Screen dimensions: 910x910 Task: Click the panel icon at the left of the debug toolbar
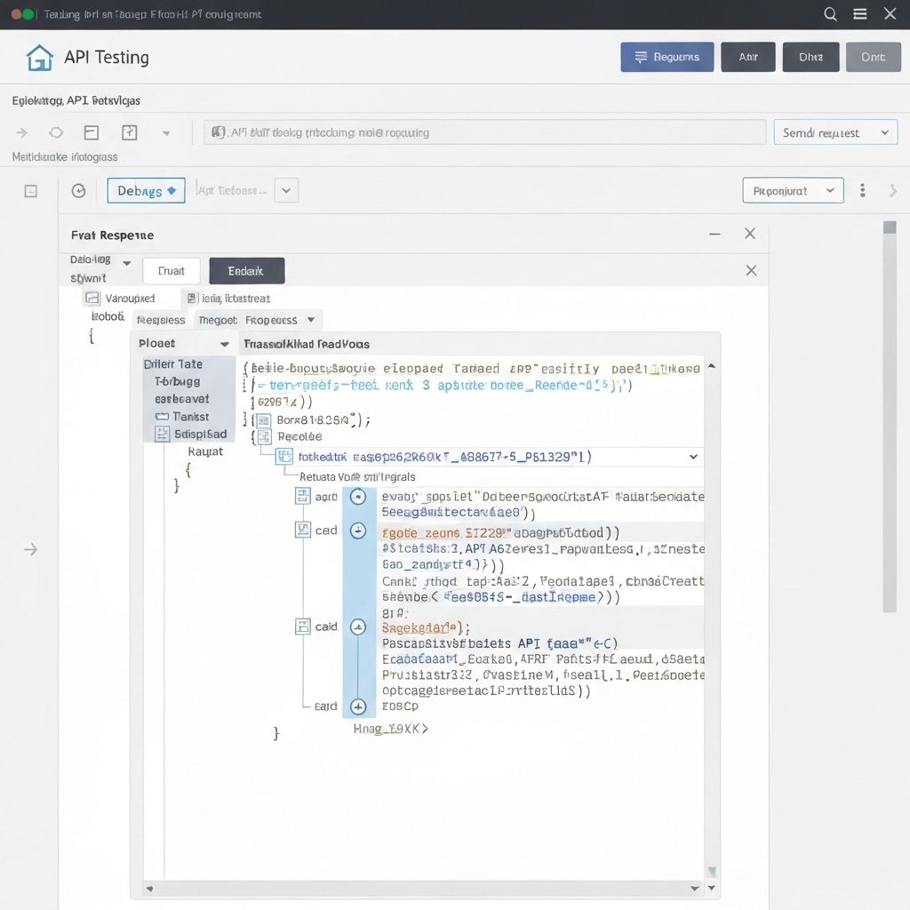pos(32,190)
